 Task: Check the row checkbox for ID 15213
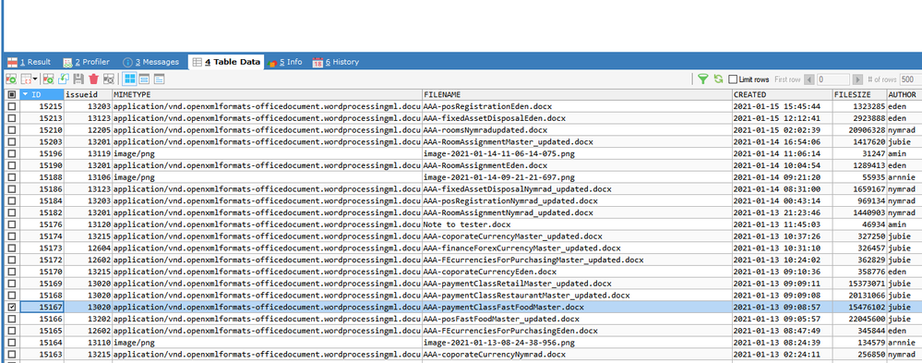click(11, 118)
